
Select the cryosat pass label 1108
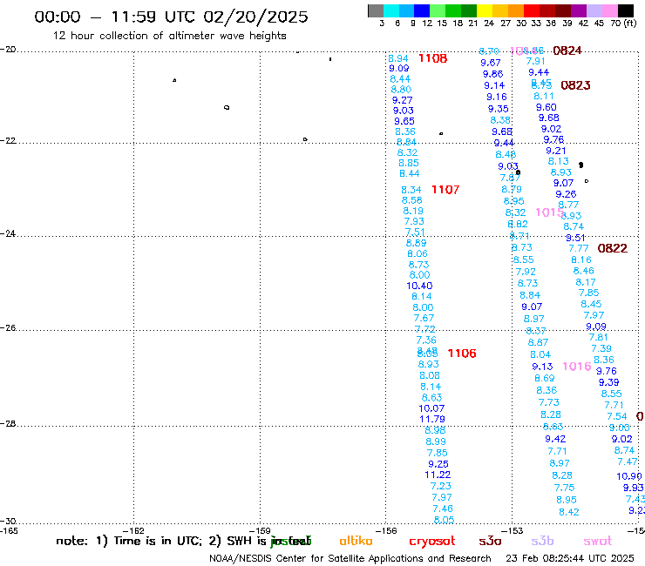click(432, 58)
